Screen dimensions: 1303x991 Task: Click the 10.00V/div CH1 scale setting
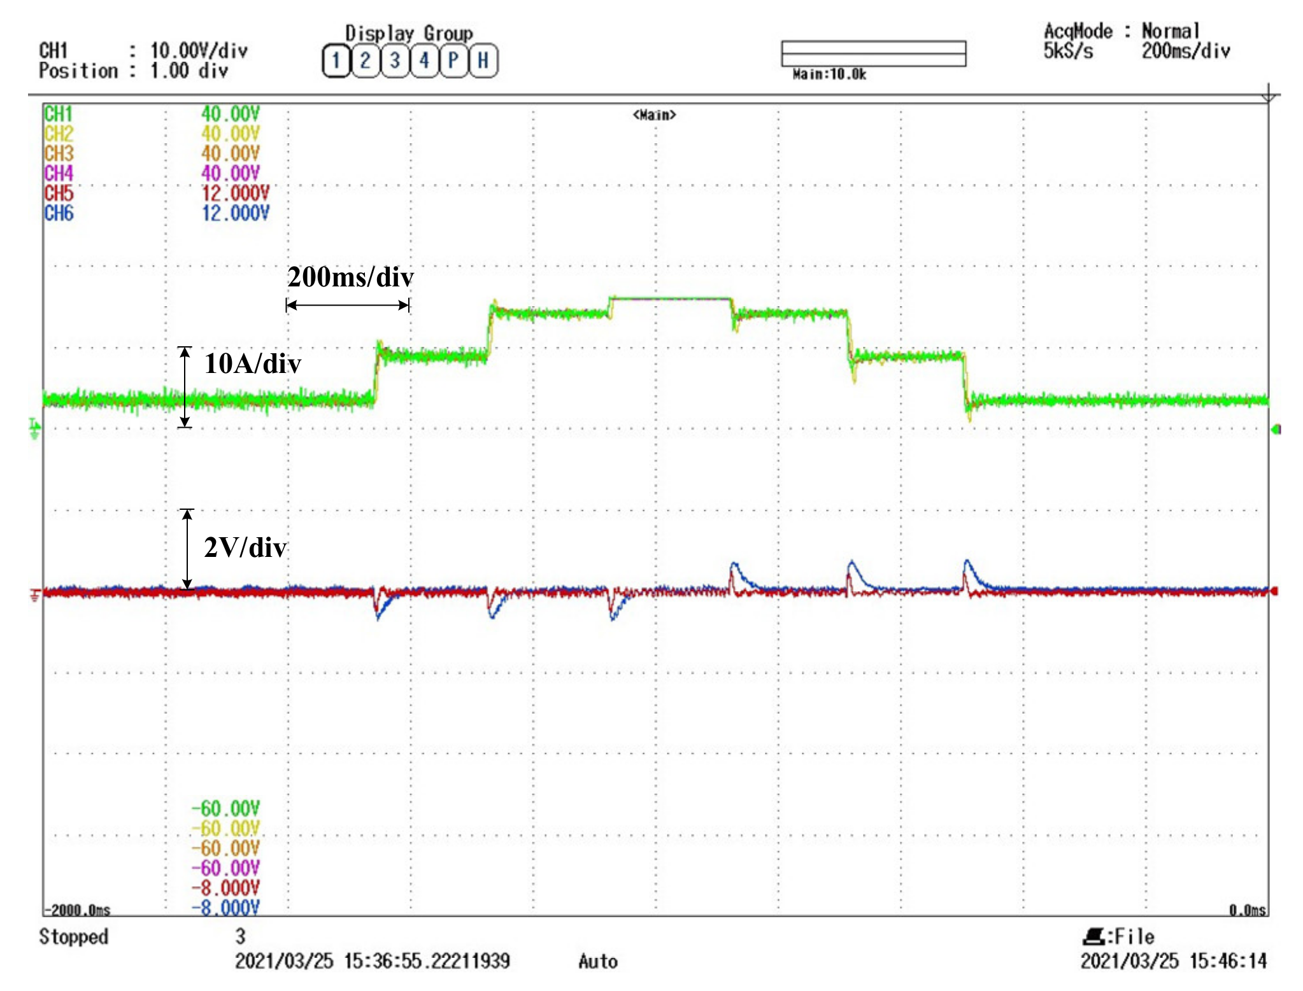pos(199,50)
